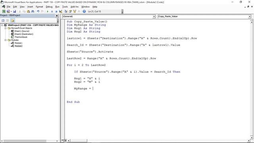Click the Paste clipboard icon

[28, 12]
